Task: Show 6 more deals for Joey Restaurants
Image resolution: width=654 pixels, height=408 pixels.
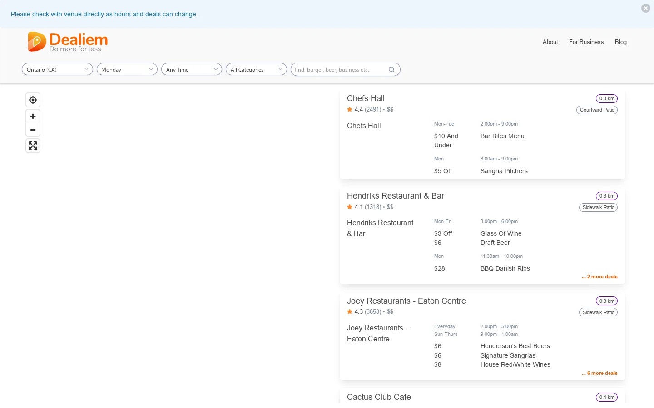Action: [x=599, y=373]
